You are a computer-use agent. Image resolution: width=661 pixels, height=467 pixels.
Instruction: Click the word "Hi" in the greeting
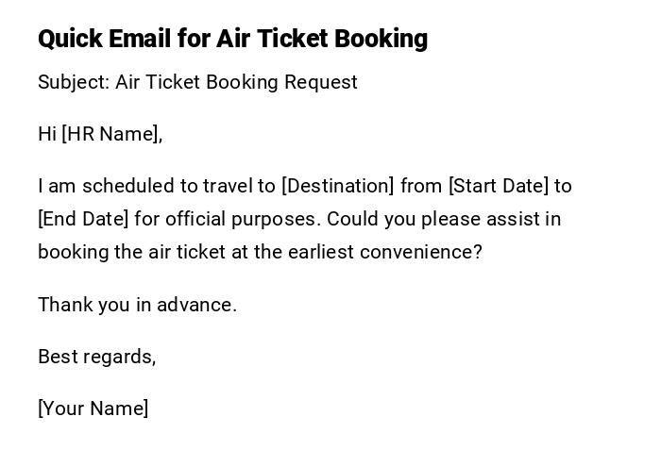tap(47, 134)
